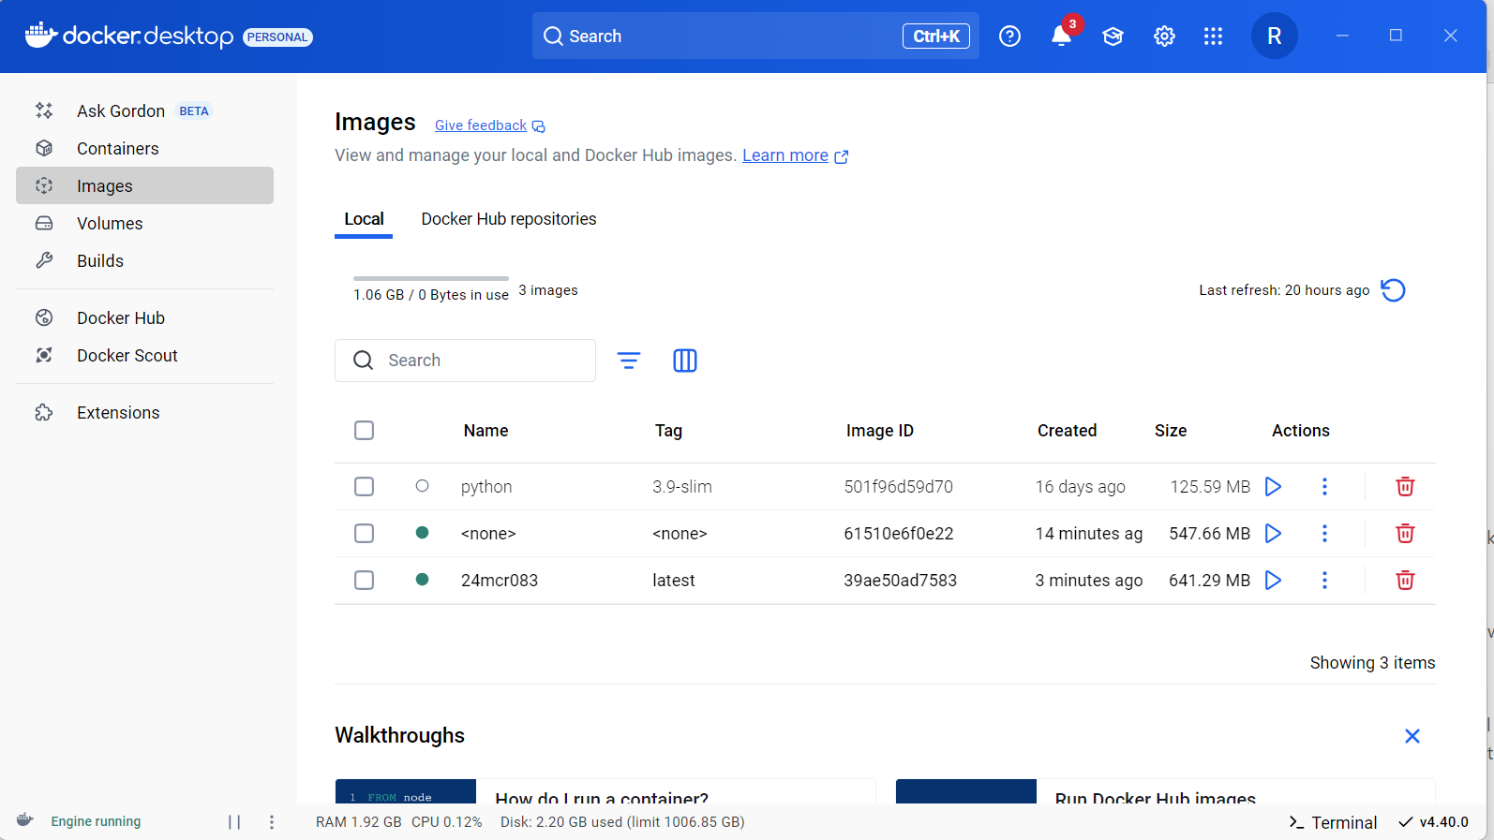The image size is (1494, 840).
Task: Click the Engine running whale status icon
Action: 25,820
